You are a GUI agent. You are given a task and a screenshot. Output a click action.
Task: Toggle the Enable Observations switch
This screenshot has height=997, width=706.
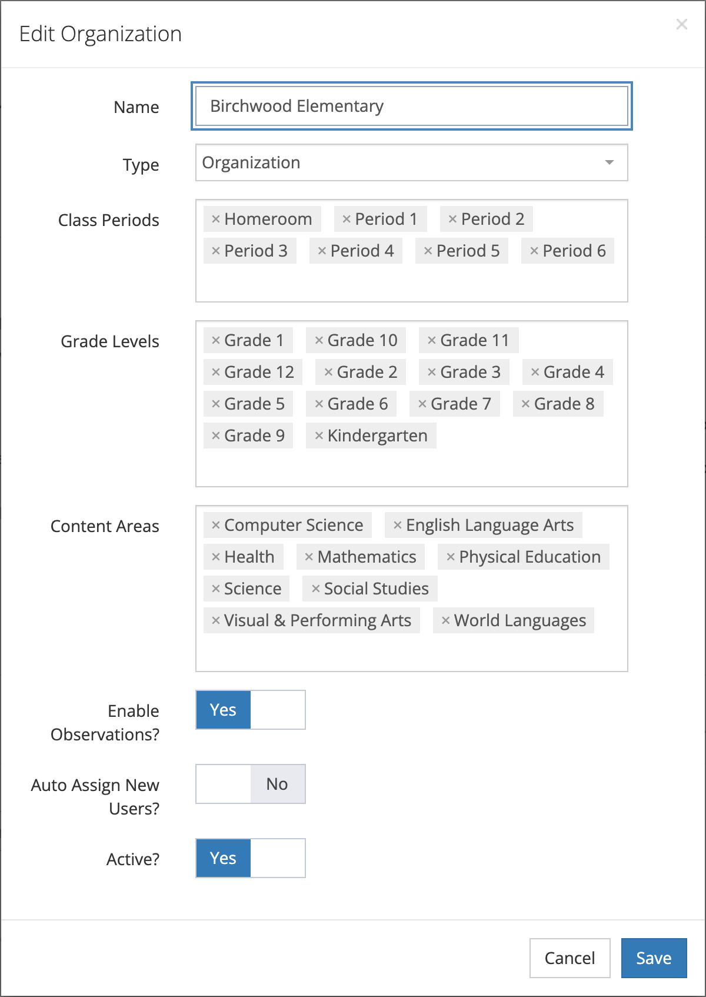click(251, 710)
